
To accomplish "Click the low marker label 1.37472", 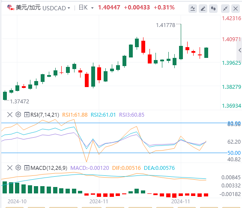I will (x=19, y=102).
